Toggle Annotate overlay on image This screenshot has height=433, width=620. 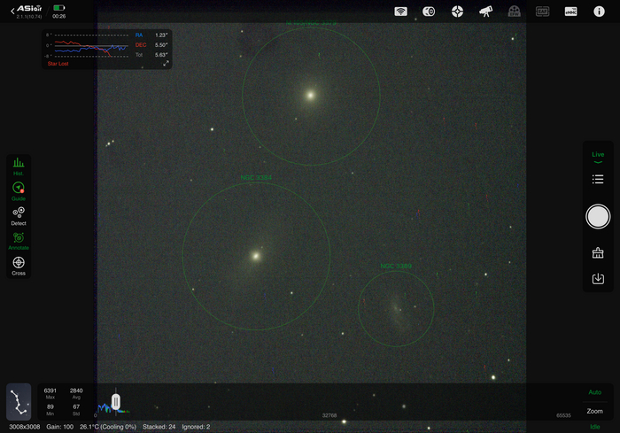[x=19, y=240]
